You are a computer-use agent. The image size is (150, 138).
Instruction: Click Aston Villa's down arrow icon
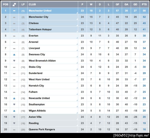(x=14, y=117)
